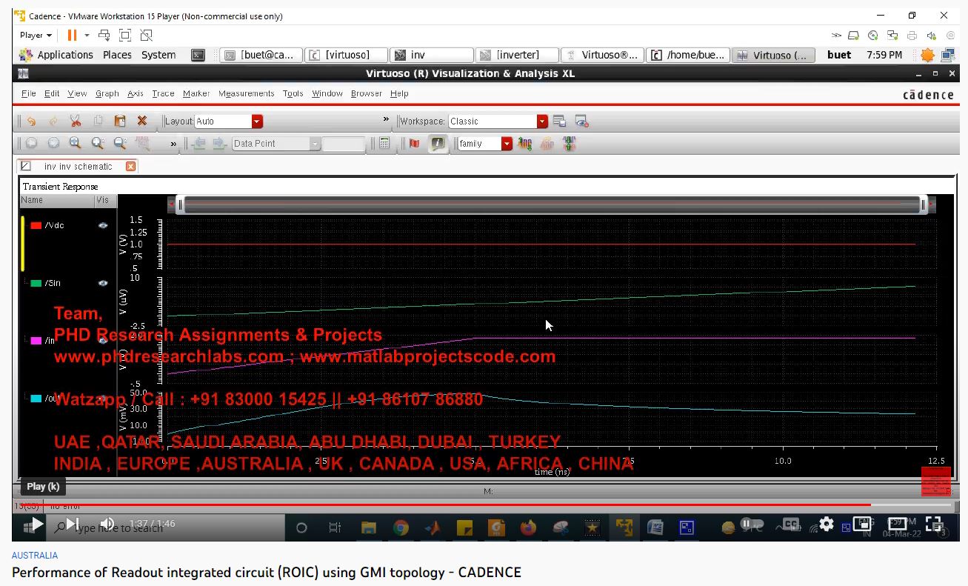Viewport: 968px width, 586px height.
Task: Open the Layout Auto dropdown
Action: [257, 121]
